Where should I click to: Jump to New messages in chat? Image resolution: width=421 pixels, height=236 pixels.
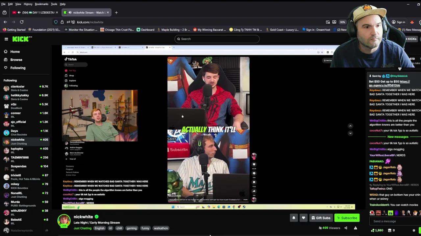pyautogui.click(x=398, y=137)
